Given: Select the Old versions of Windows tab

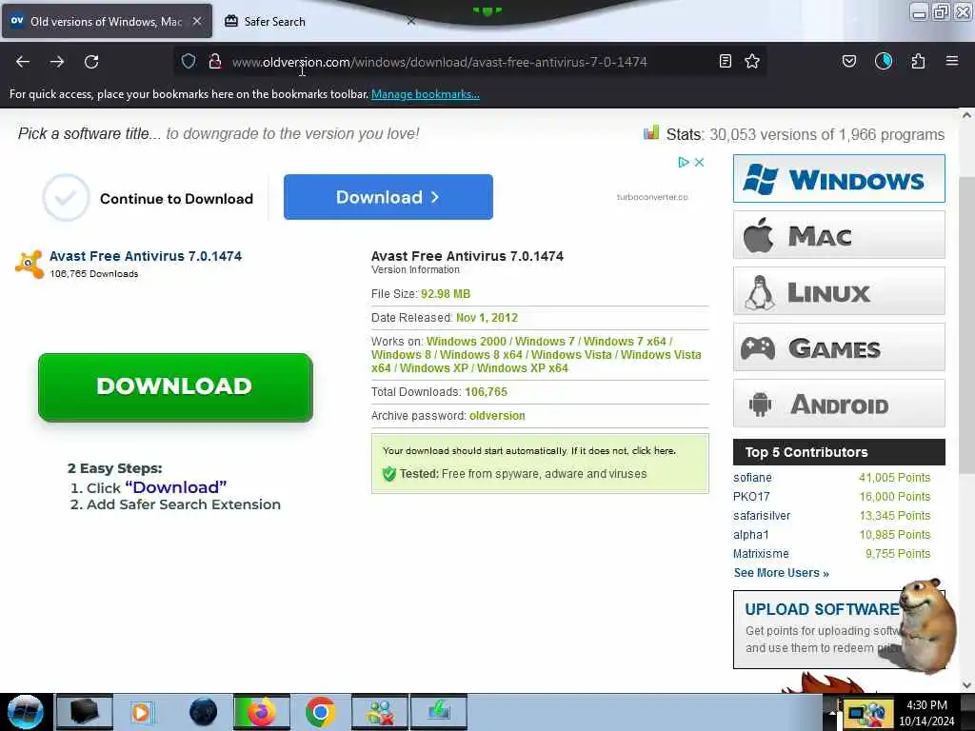Looking at the screenshot, I should [x=107, y=21].
